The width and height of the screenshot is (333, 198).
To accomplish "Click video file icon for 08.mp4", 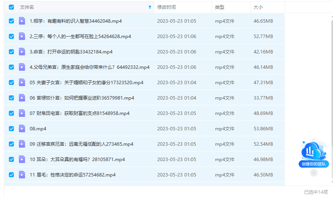I will [x=22, y=129].
